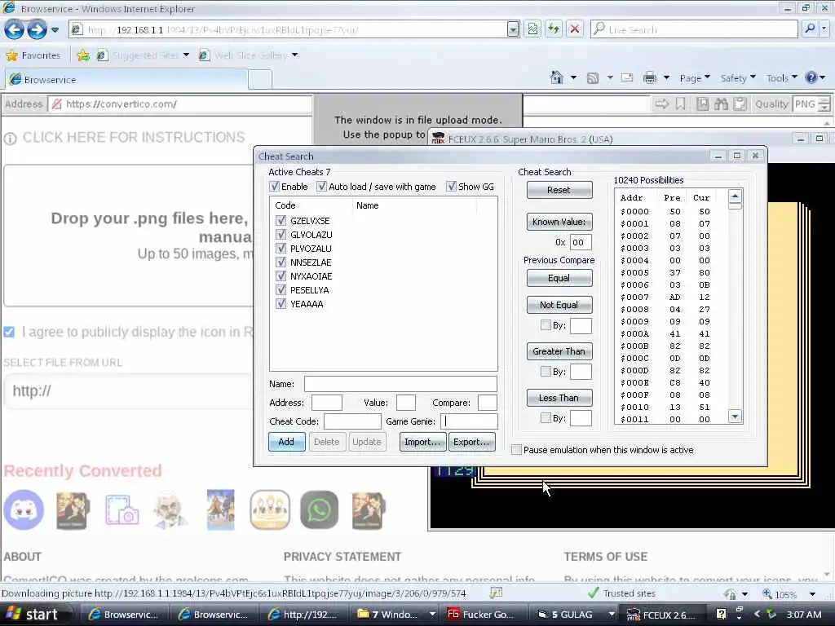Viewport: 835px width, 626px height.
Task: Select the Browservice tab
Action: click(126, 80)
